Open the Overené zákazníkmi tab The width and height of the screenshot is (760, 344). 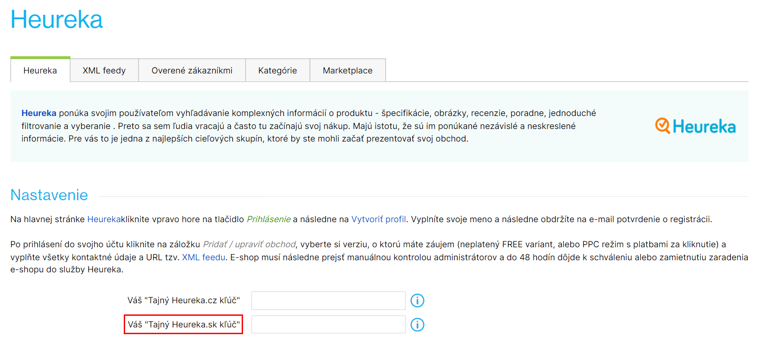point(192,70)
